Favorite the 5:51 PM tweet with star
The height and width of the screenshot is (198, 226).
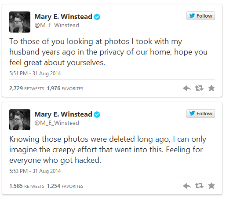211,88
